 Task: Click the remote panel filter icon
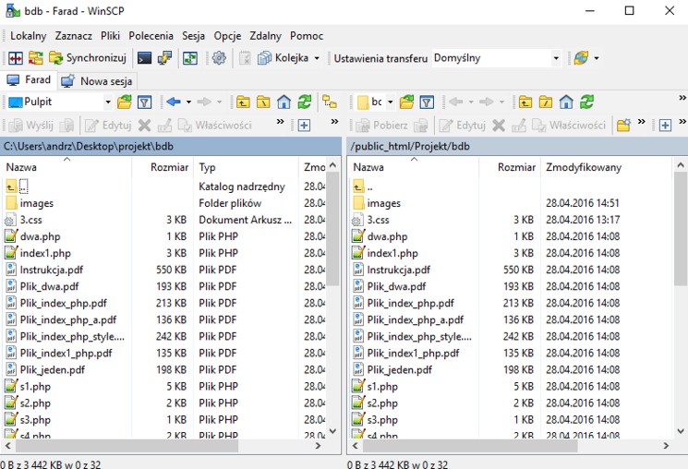pos(427,102)
